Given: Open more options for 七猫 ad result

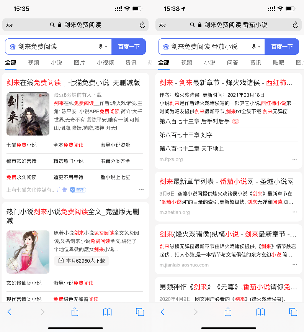Looking at the screenshot, I should click(141, 189).
